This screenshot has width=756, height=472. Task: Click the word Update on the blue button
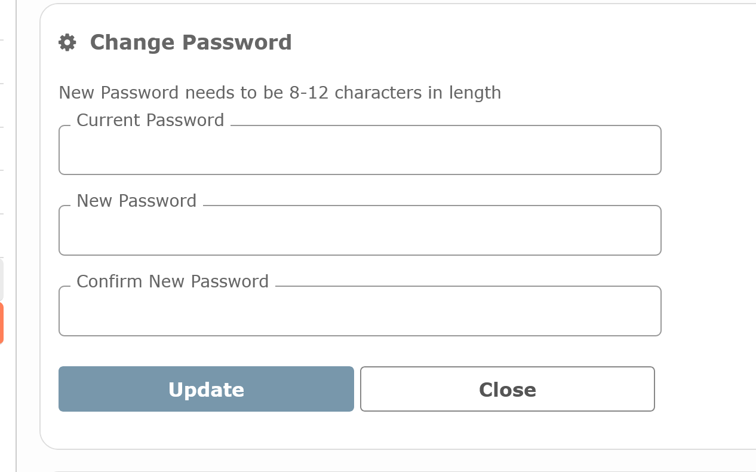[x=206, y=390]
